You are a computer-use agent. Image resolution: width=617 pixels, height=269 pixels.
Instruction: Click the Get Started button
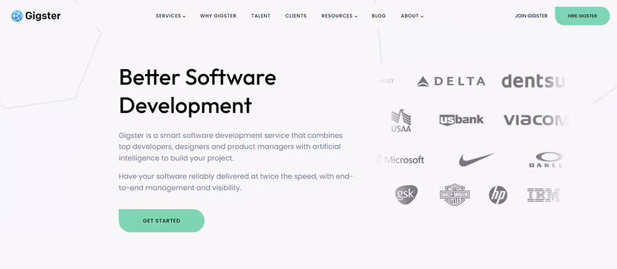pos(161,221)
